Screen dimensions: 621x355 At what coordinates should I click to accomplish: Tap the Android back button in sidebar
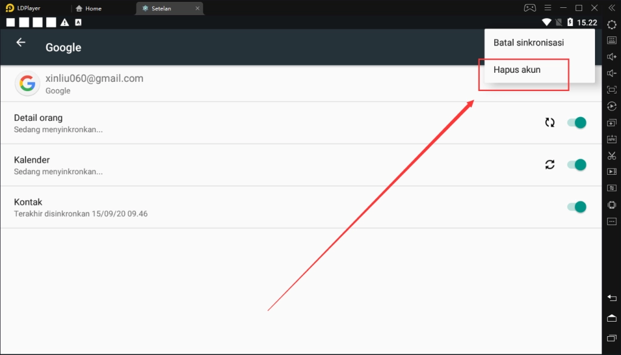611,298
